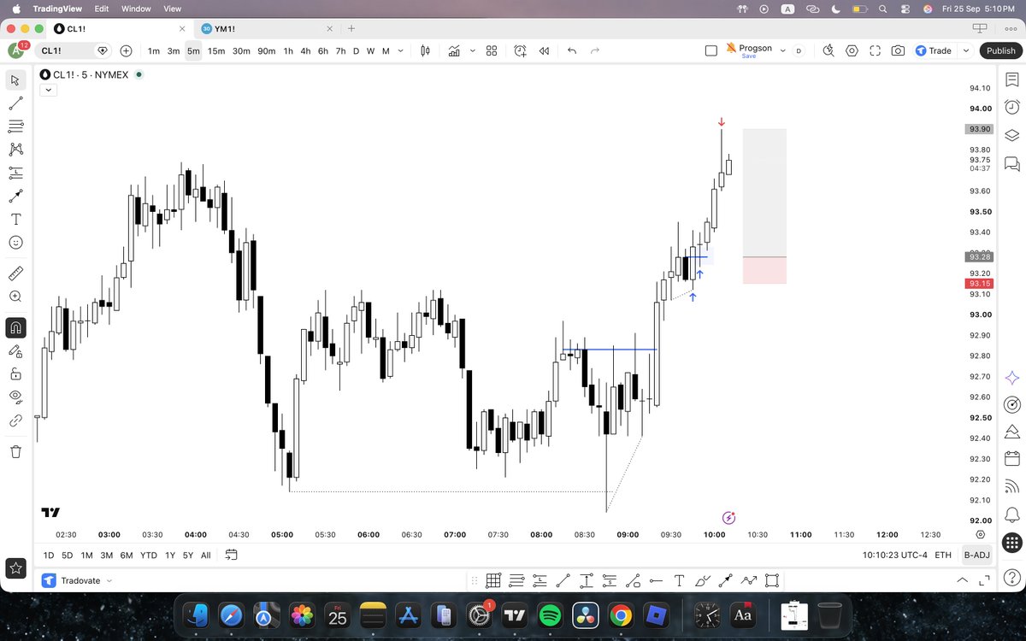
Task: Expand the Trade button dropdown arrow
Action: 966,51
